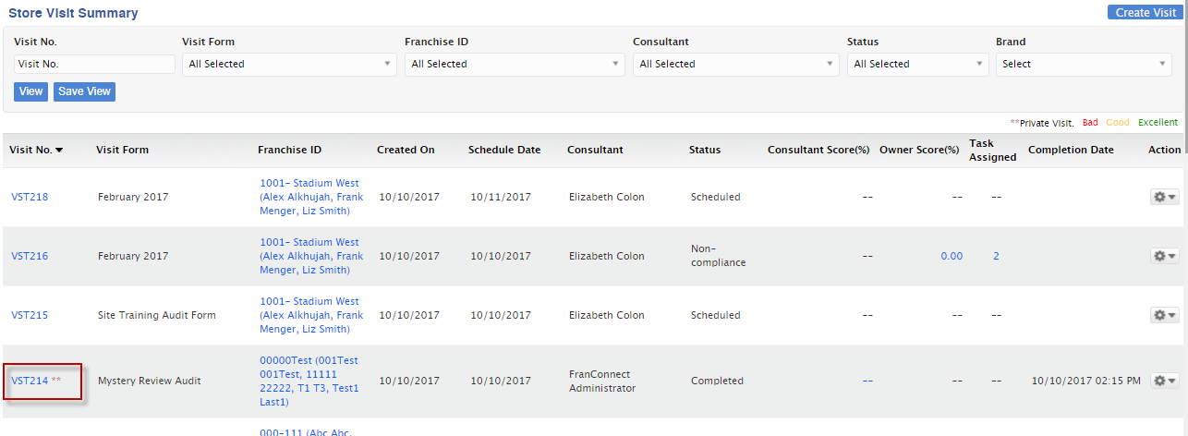Click task assigned count 2 link
The image size is (1188, 436).
tap(996, 256)
